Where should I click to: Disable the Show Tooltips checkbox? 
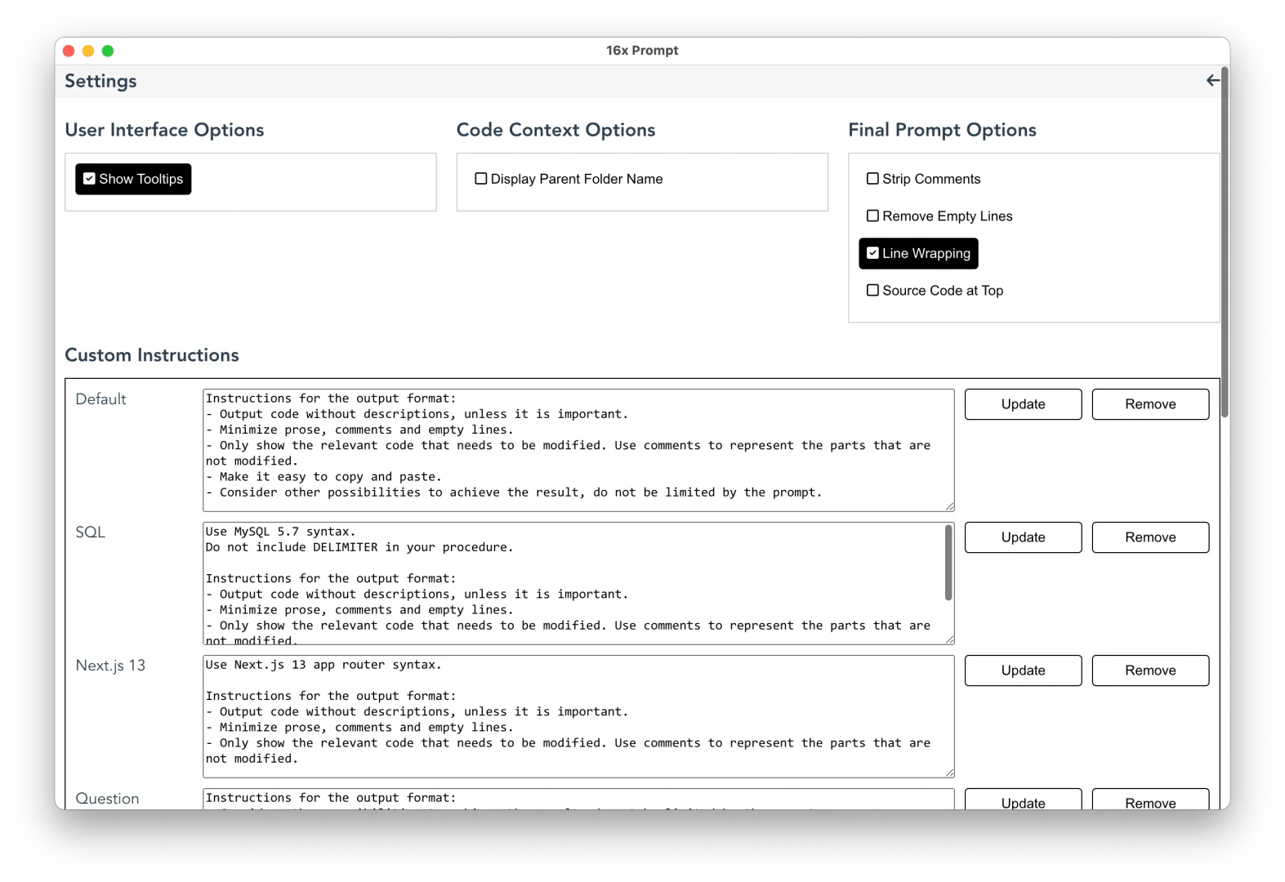pos(133,179)
